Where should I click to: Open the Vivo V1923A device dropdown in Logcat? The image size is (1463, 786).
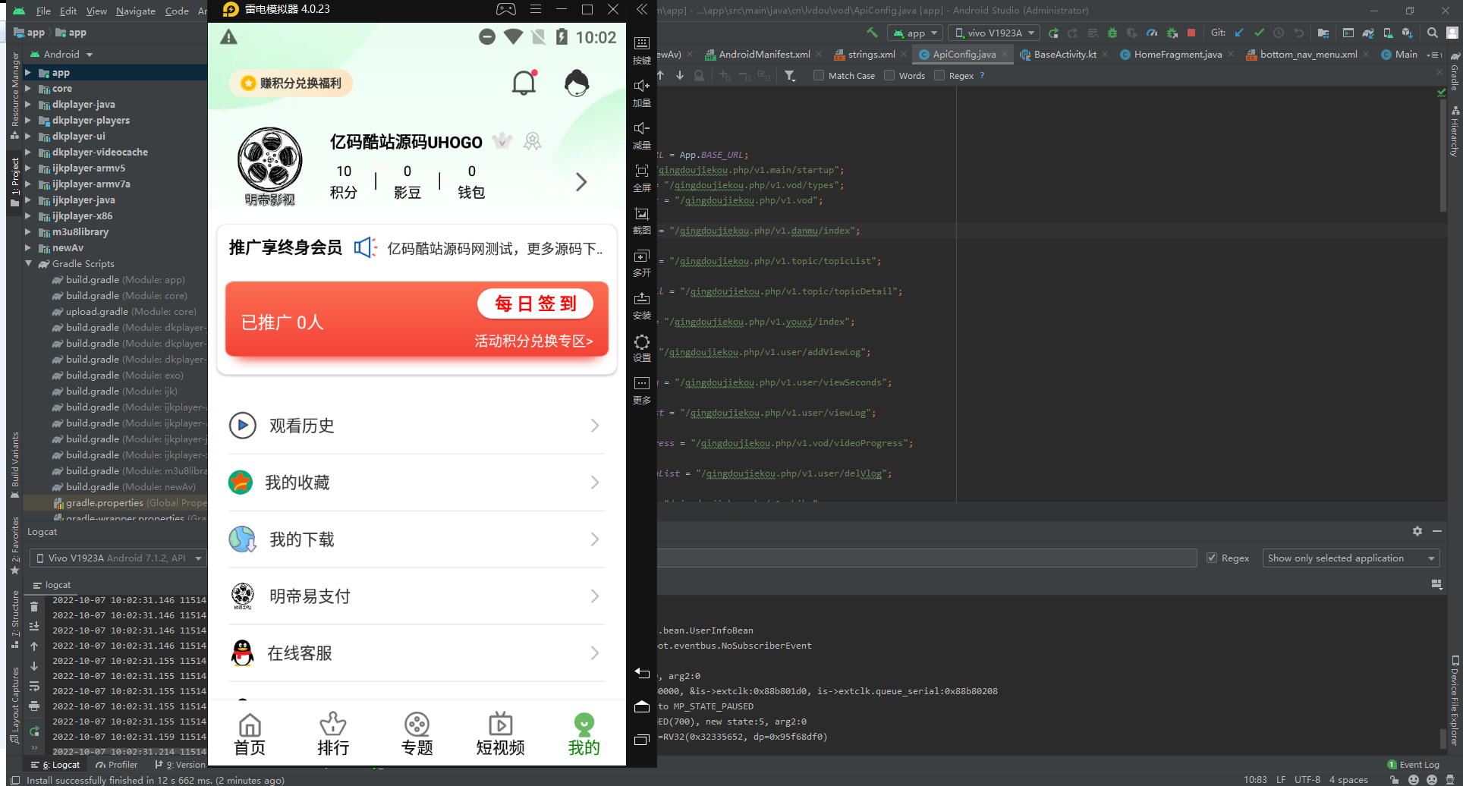118,558
